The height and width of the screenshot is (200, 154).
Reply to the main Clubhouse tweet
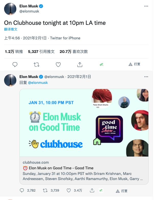[15, 64]
